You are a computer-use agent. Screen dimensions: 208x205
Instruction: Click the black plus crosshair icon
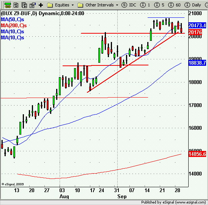tap(41, 5)
